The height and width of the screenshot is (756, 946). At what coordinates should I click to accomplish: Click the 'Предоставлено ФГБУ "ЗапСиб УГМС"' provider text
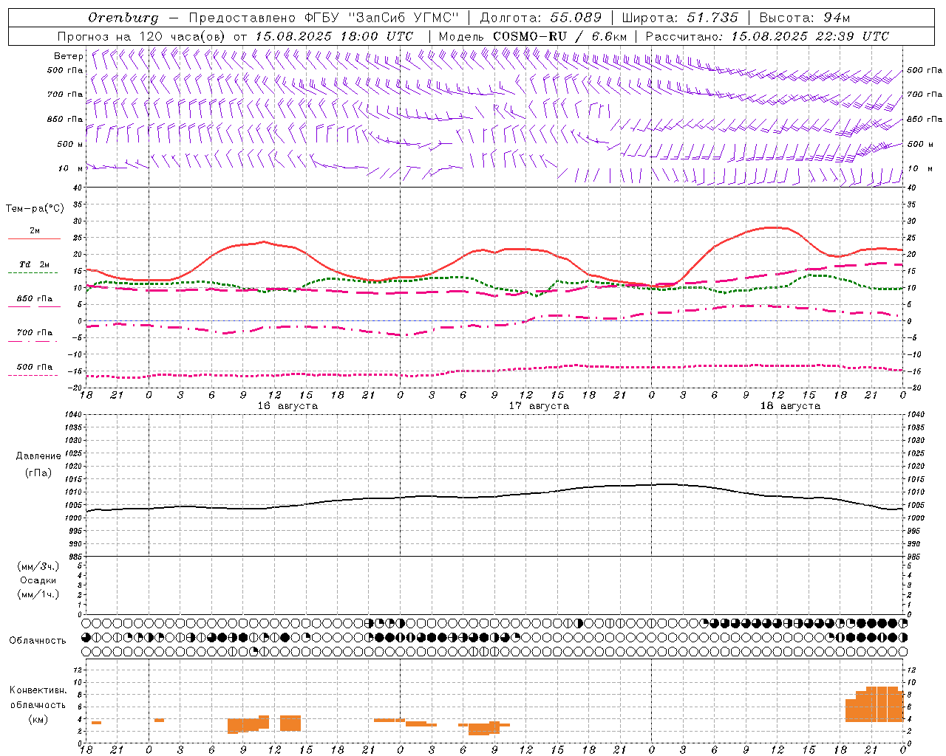click(324, 18)
